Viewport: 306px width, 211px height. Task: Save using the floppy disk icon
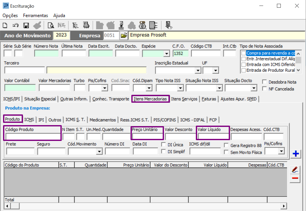click(x=26, y=25)
